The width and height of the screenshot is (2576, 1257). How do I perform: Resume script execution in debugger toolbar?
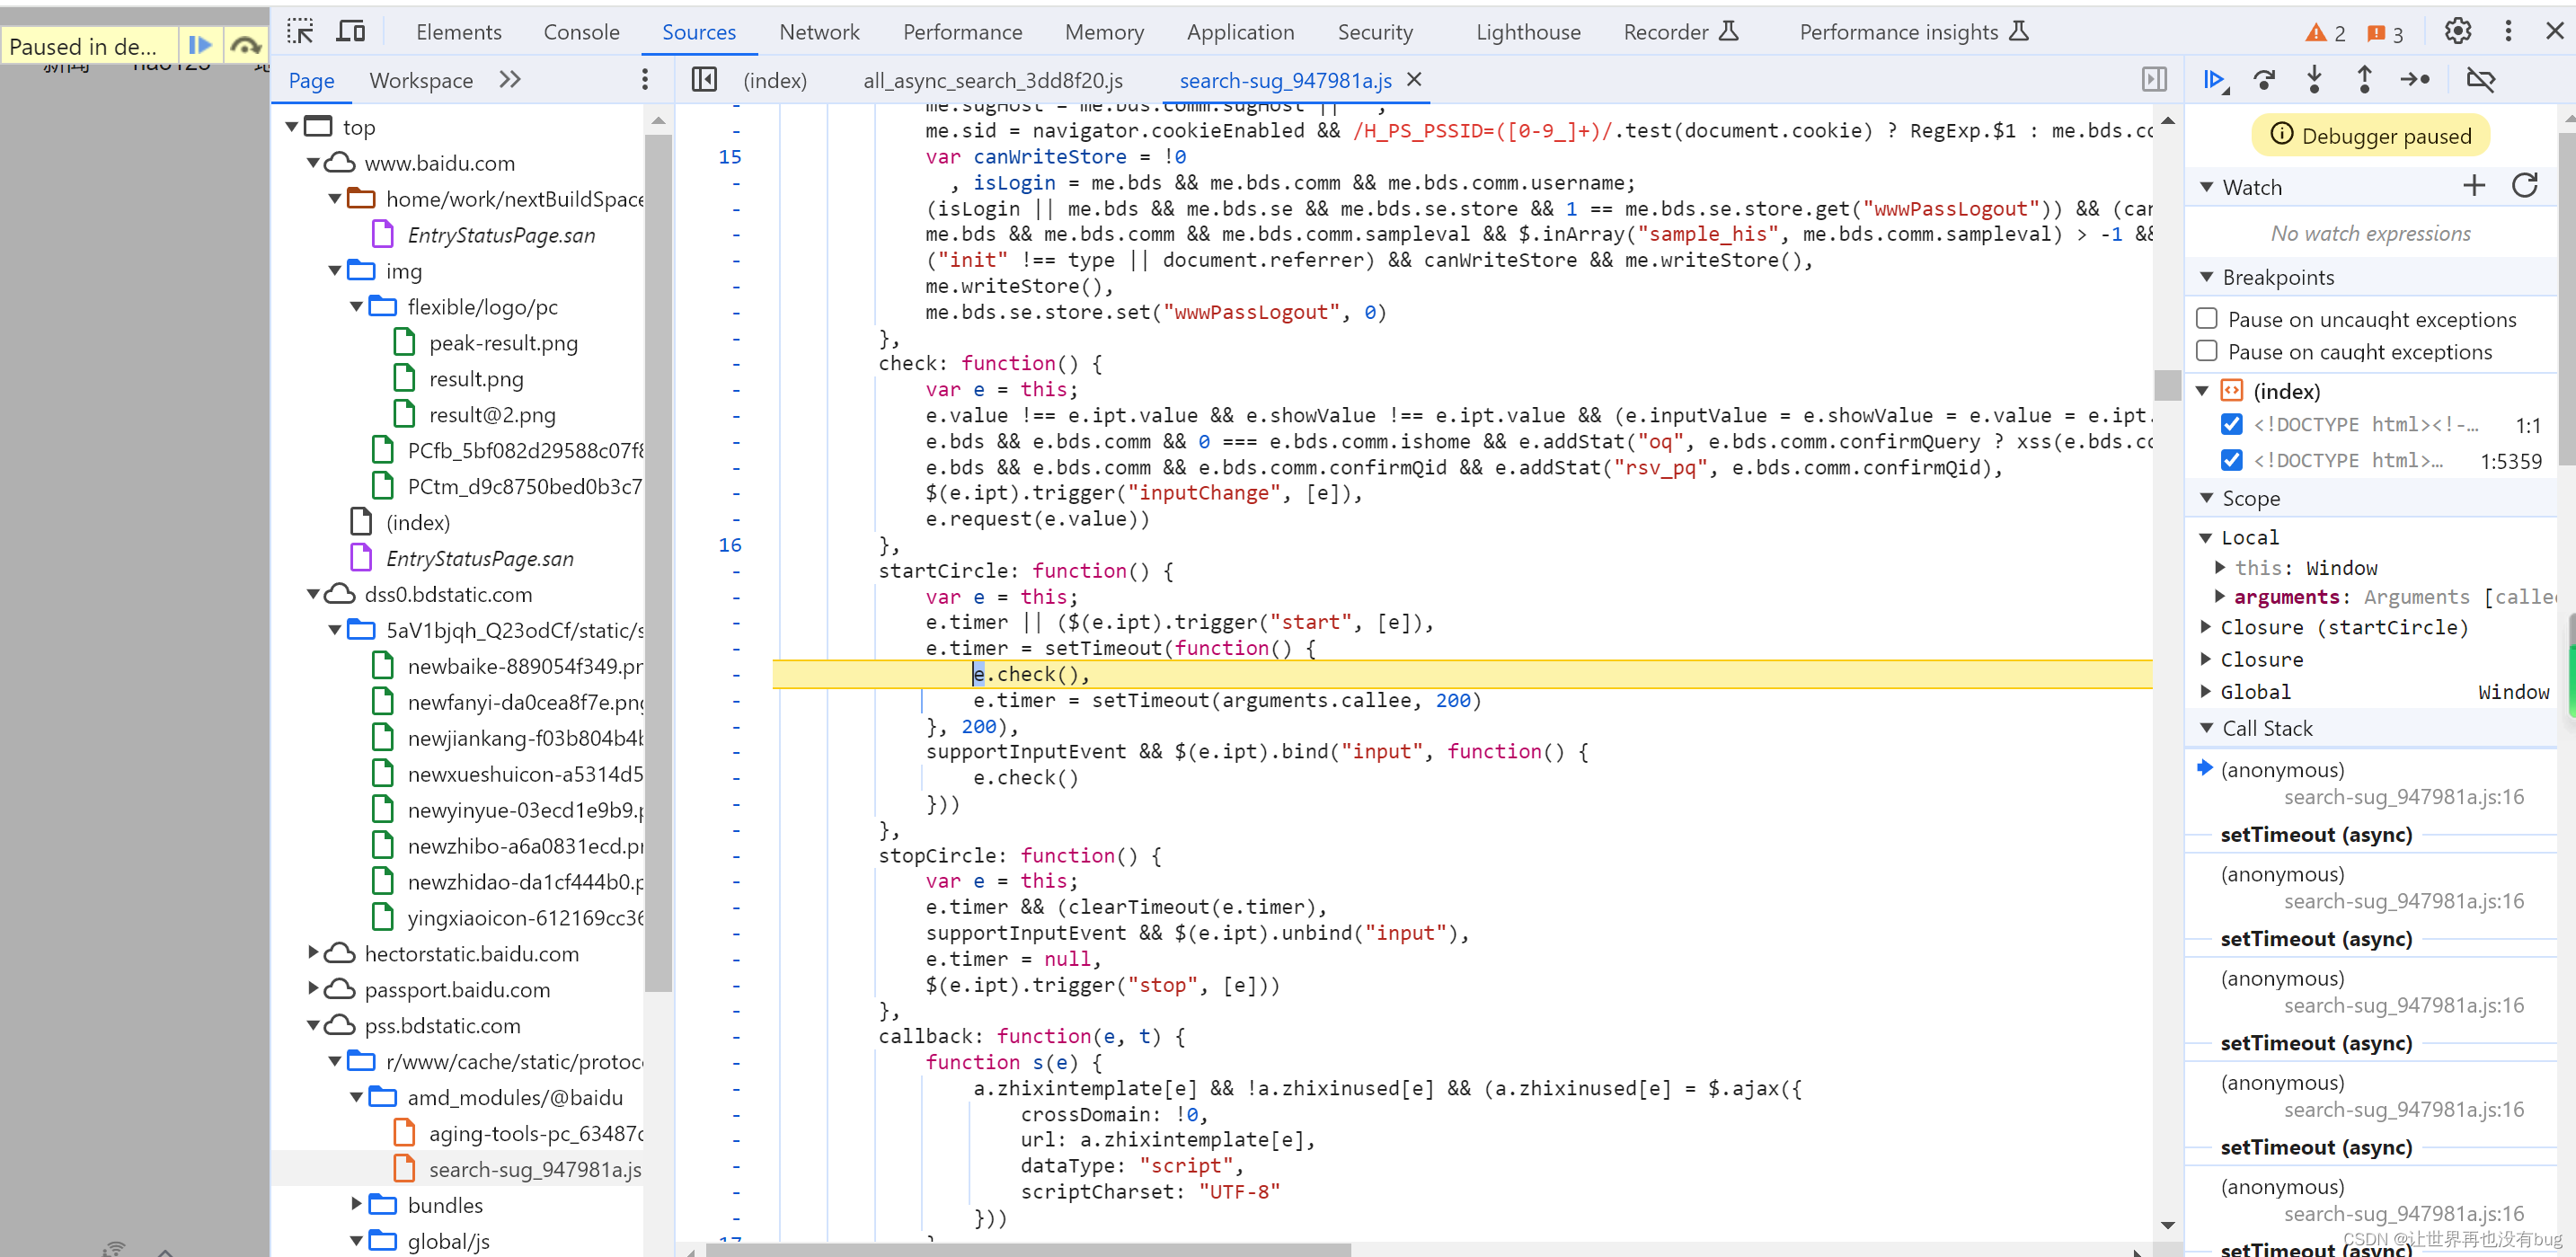[x=2216, y=80]
